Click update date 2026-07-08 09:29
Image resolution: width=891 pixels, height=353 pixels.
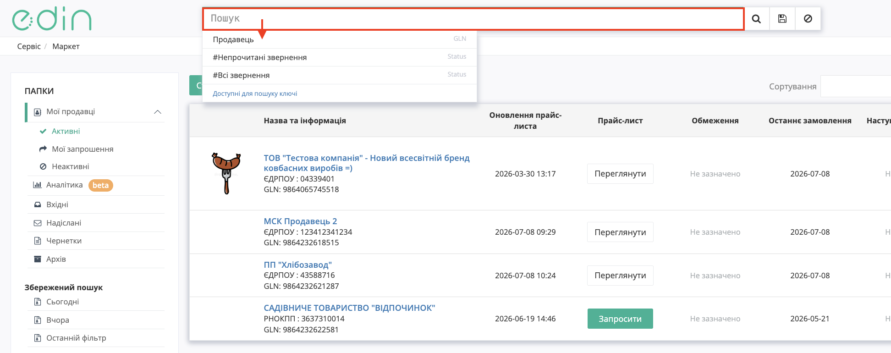point(525,232)
